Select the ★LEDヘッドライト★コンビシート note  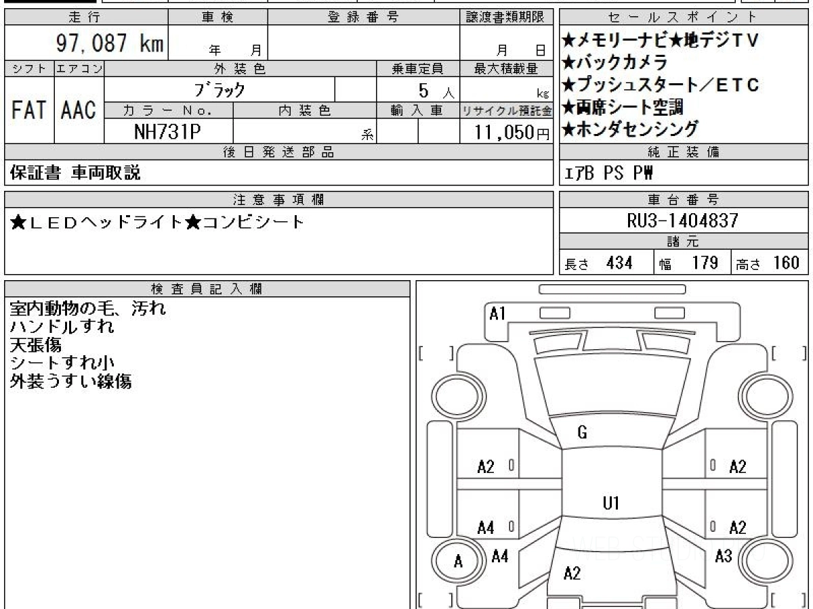tap(157, 222)
